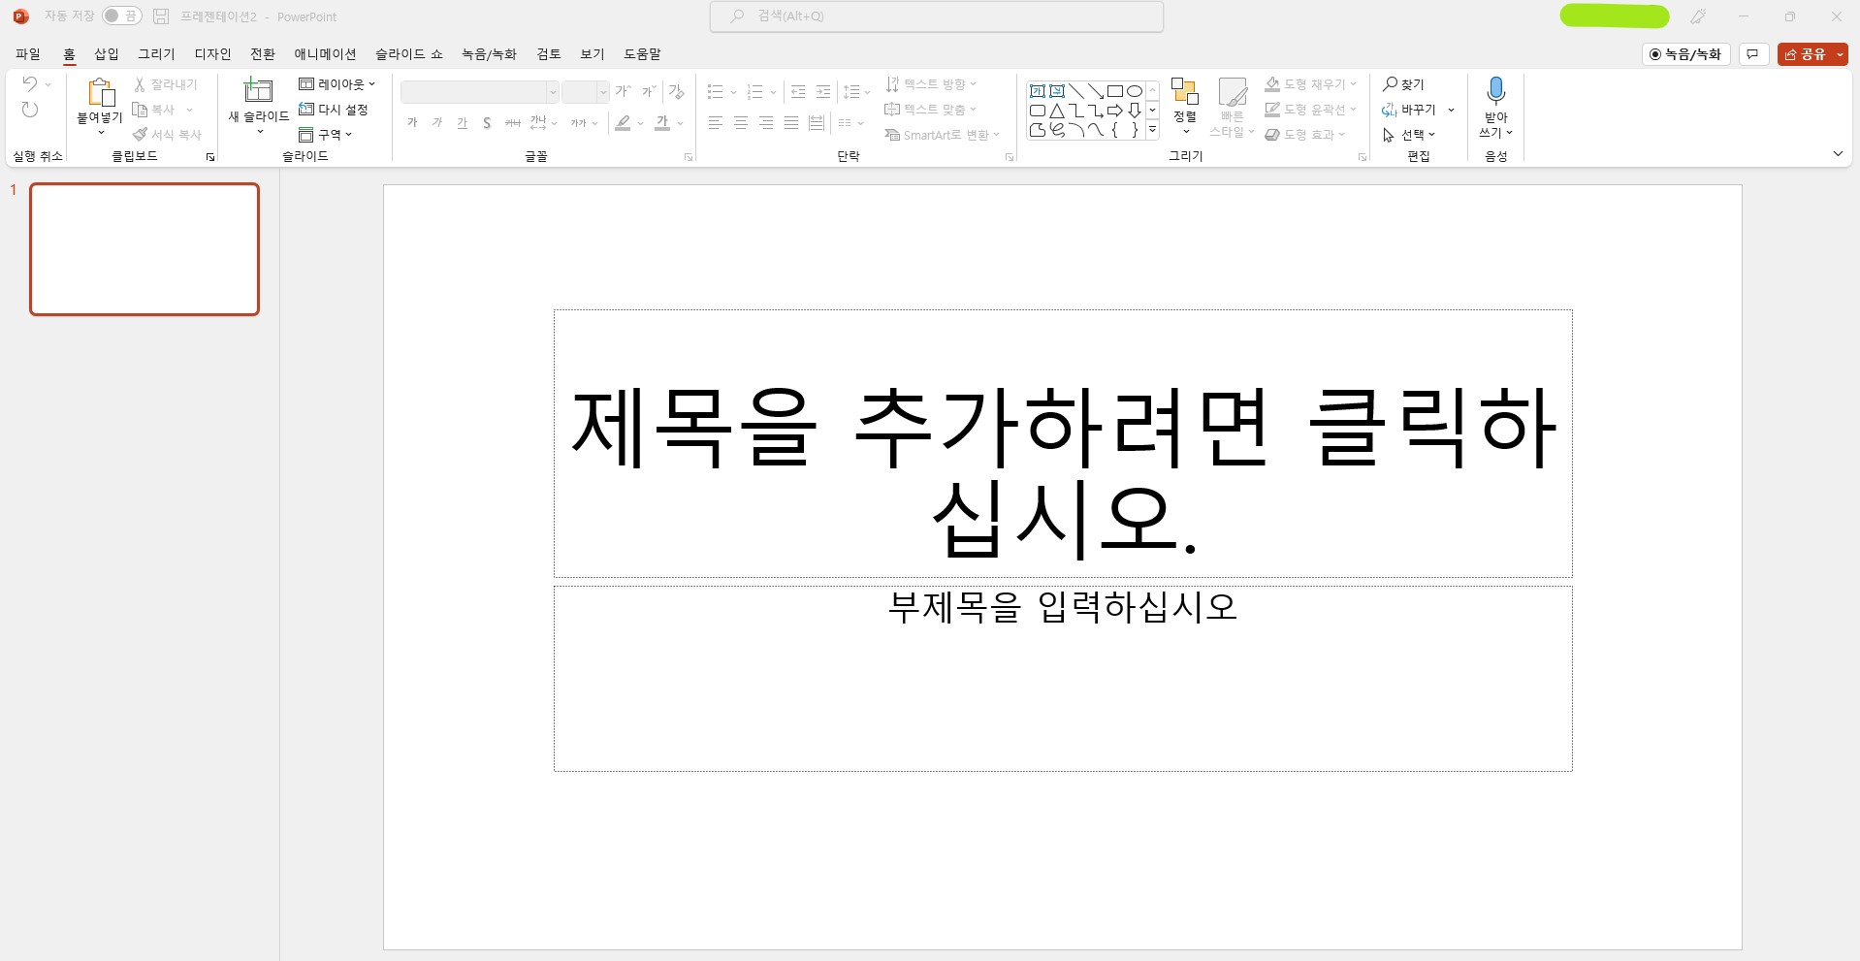The image size is (1860, 961).
Task: Switch to the 삽입 ribbon tab
Action: click(x=107, y=53)
